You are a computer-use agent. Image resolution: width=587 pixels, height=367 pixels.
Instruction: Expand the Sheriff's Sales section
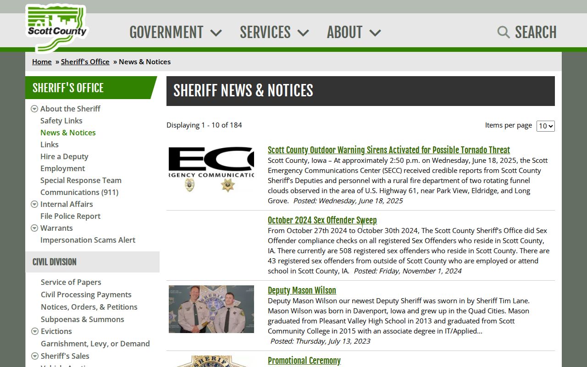point(35,356)
